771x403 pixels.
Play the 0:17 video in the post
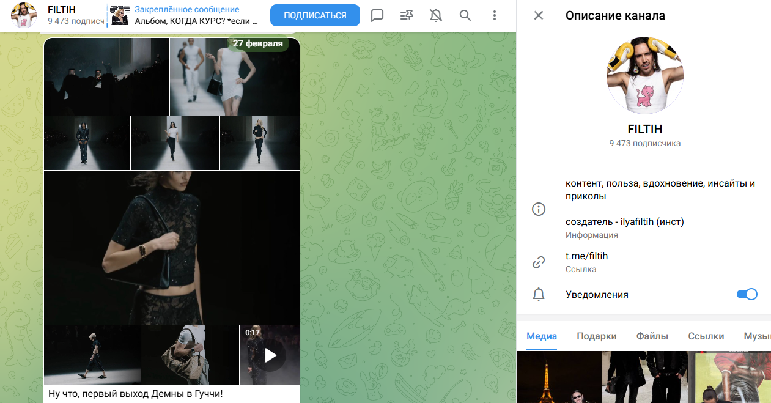[270, 355]
